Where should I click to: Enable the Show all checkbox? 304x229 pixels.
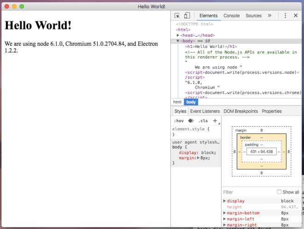click(x=279, y=192)
